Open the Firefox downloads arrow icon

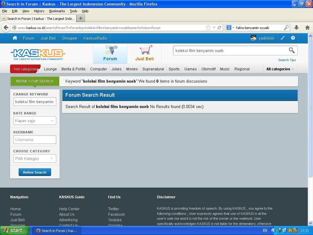[296, 28]
